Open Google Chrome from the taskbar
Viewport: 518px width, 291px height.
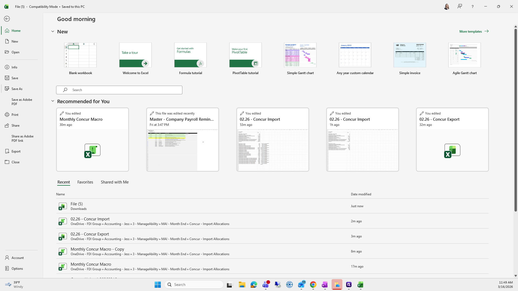[313, 285]
